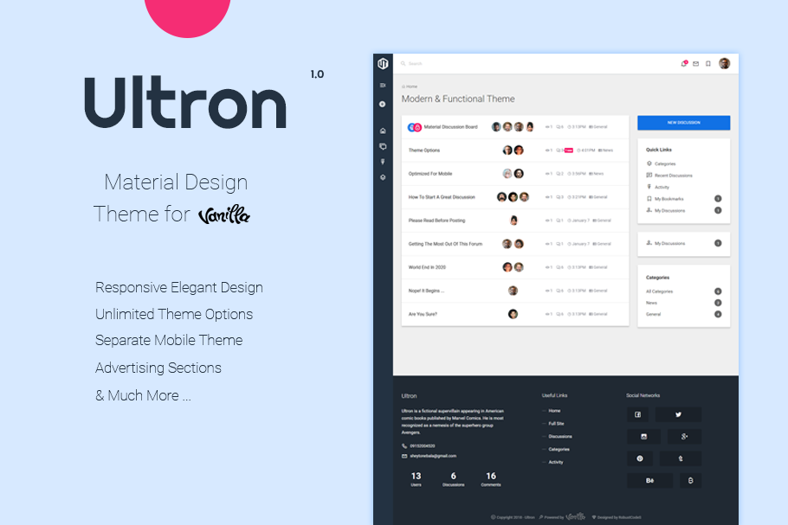The width and height of the screenshot is (788, 525).
Task: Open the Theme Options discussion
Action: (424, 150)
